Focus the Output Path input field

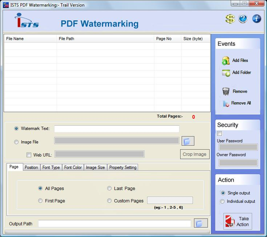114,224
